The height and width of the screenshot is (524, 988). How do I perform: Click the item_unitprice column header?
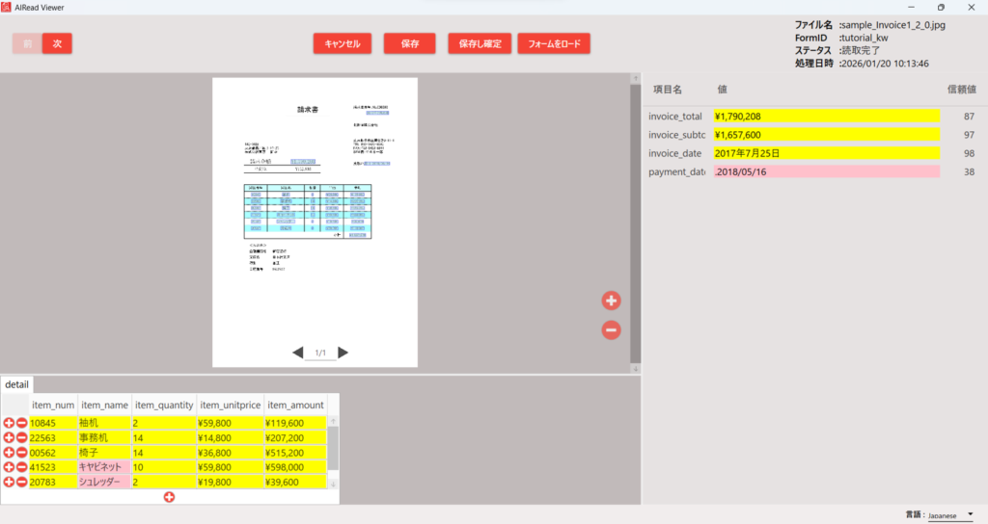click(230, 406)
